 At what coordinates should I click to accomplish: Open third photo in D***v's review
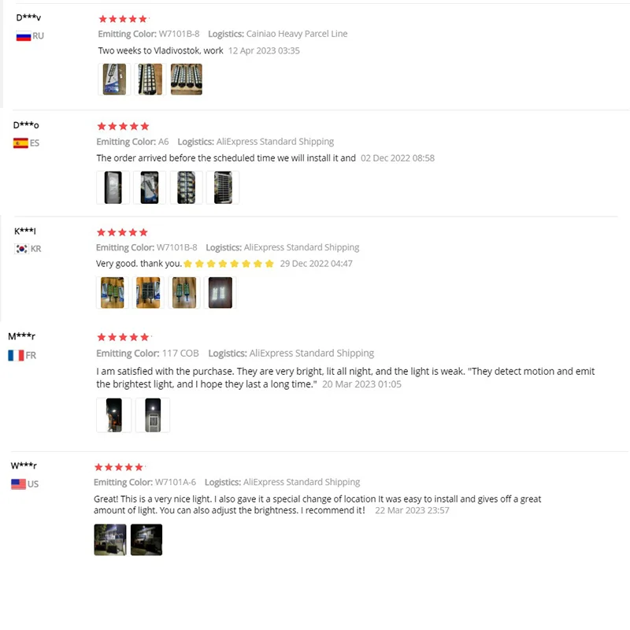[x=187, y=80]
